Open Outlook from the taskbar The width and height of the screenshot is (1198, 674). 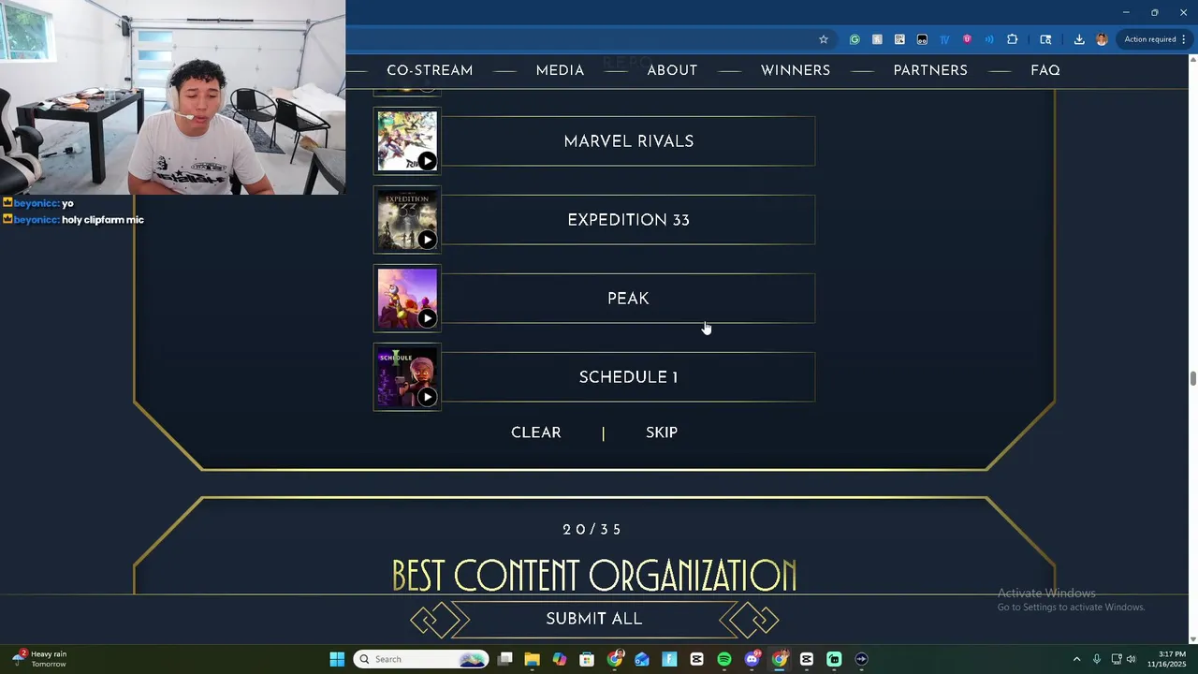pos(642,659)
